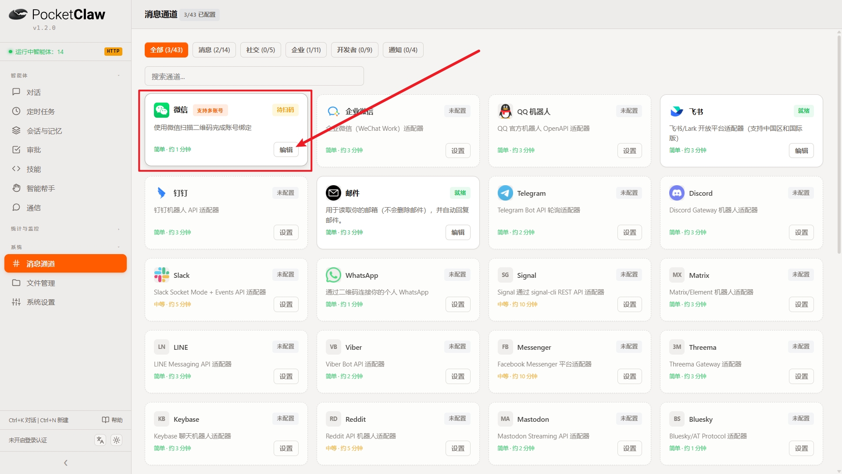Click 设置 on the Slack card
This screenshot has width=842, height=474.
point(286,305)
